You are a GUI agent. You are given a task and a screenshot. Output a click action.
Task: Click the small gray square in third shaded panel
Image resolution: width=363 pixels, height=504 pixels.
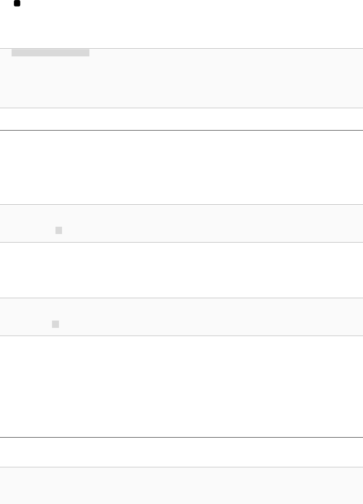click(55, 324)
